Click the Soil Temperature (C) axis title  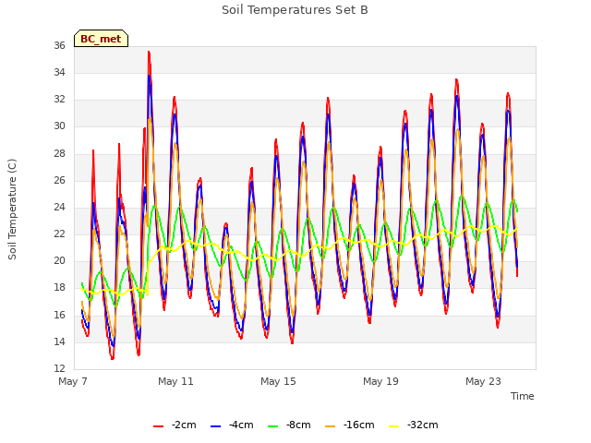12,210
